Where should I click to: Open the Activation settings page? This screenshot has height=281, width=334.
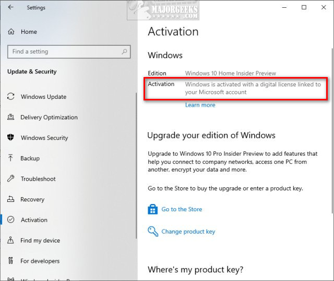click(34, 220)
